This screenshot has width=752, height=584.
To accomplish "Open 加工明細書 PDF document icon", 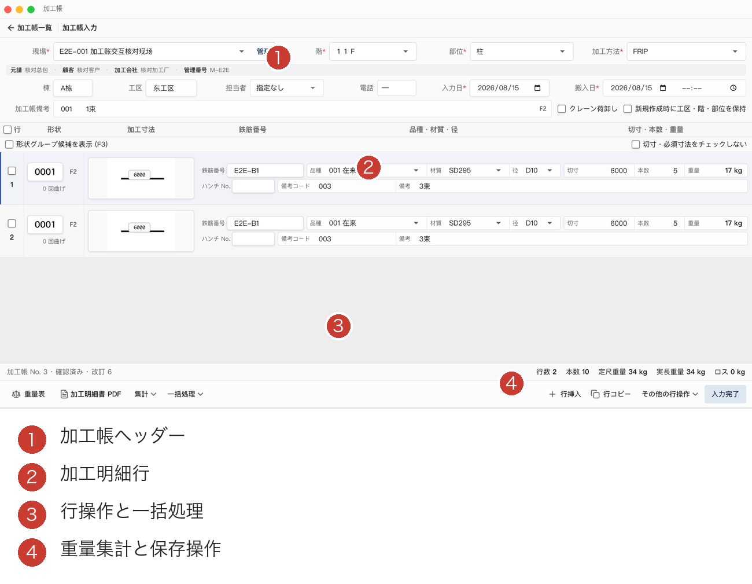I will point(64,394).
